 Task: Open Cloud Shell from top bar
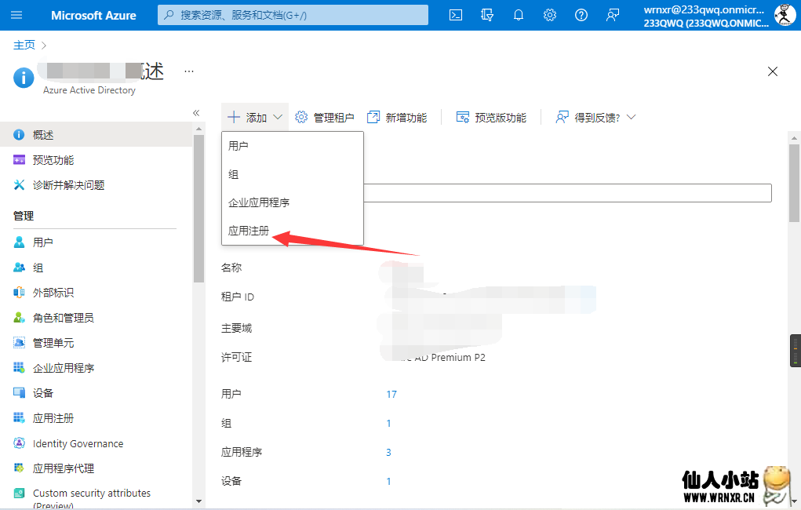[456, 16]
